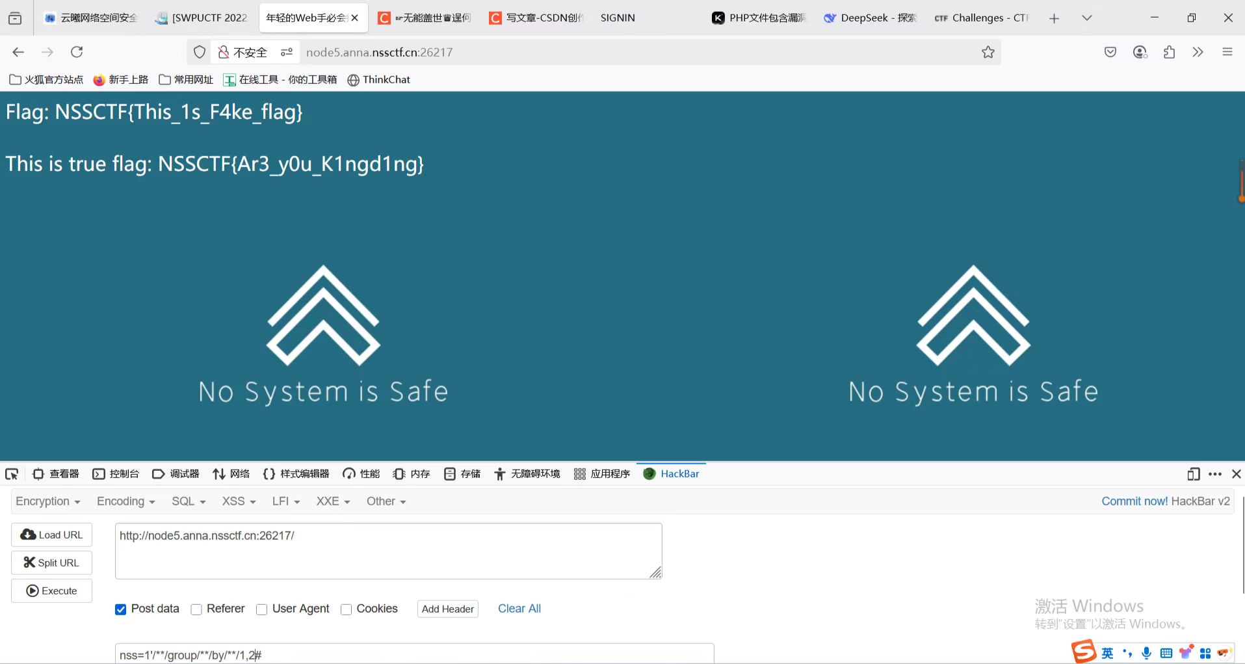Toggle devtools dock mode icon
This screenshot has width=1245, height=664.
pyautogui.click(x=1193, y=474)
